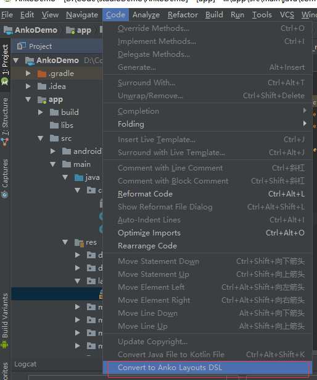Open the Captures tool window tab
The image size is (317, 380).
tap(5, 179)
